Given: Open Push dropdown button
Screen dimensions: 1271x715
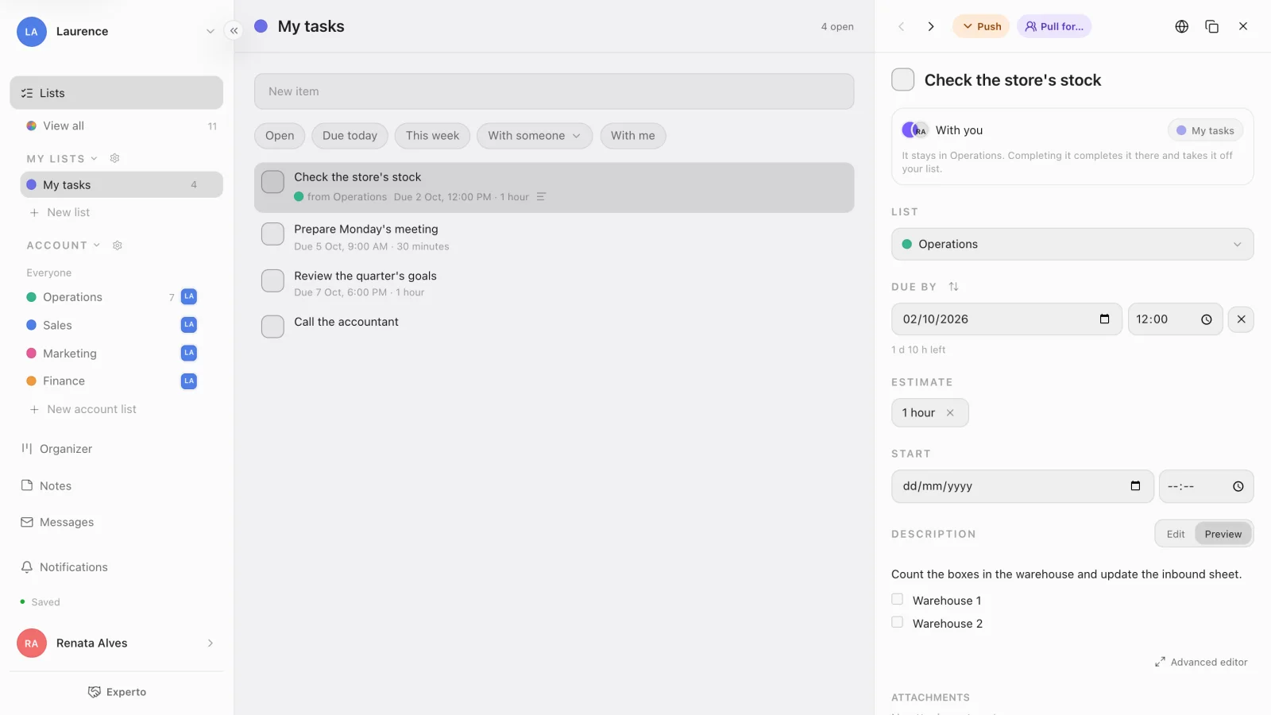Looking at the screenshot, I should click(982, 26).
